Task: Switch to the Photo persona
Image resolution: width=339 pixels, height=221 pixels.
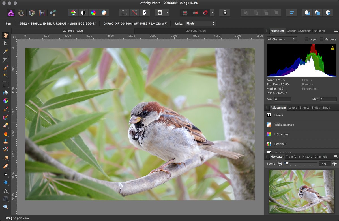Action: pyautogui.click(x=11, y=13)
